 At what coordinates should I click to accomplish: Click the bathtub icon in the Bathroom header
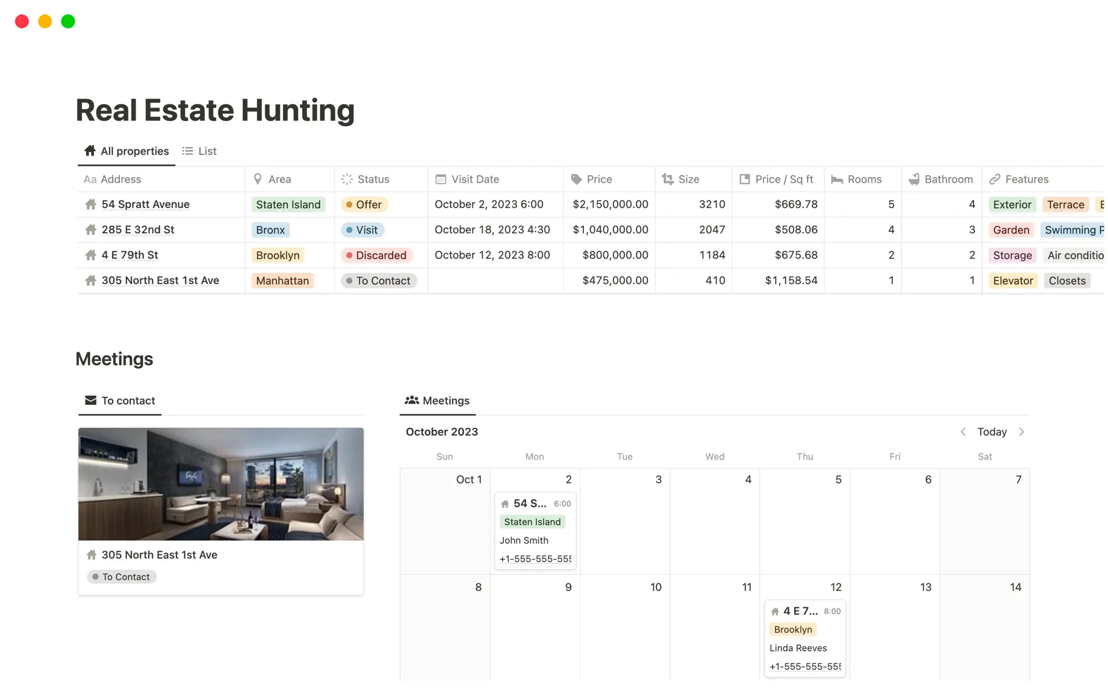coord(914,179)
